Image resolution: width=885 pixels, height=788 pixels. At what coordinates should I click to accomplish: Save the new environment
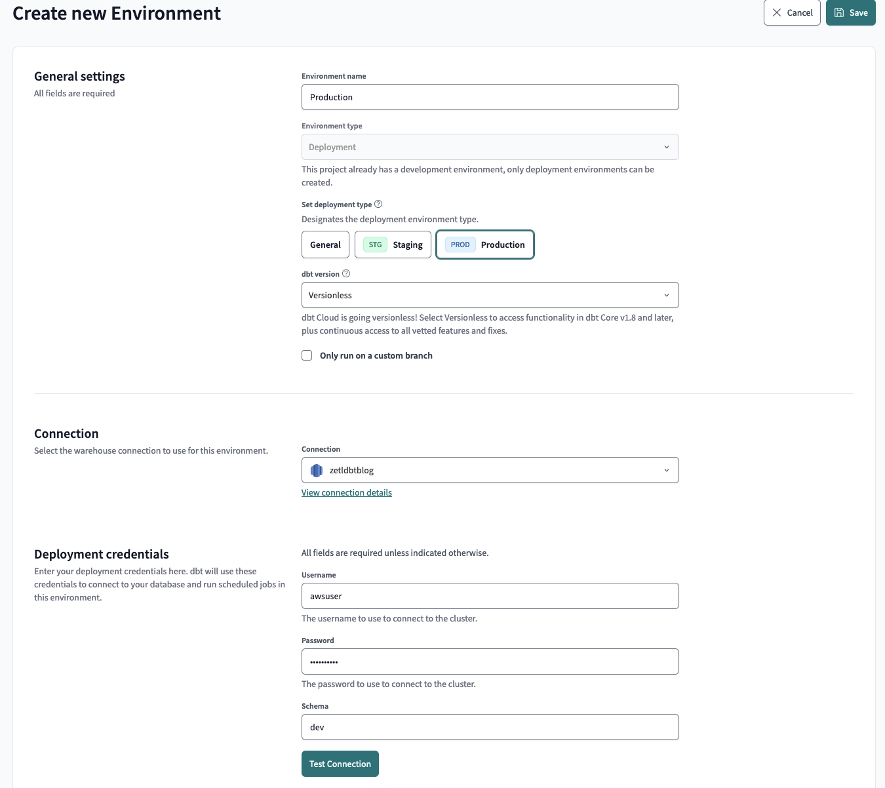click(x=851, y=12)
